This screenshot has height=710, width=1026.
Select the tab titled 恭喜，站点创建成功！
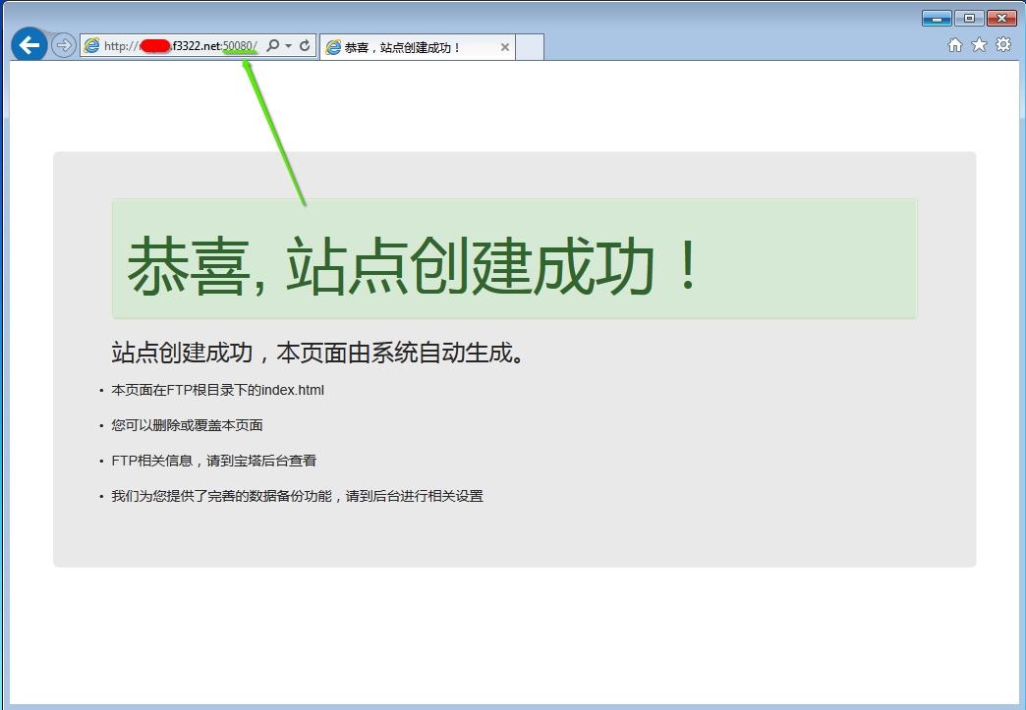418,45
